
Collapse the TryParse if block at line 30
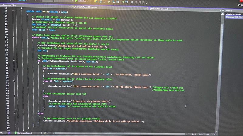point(13,61)
